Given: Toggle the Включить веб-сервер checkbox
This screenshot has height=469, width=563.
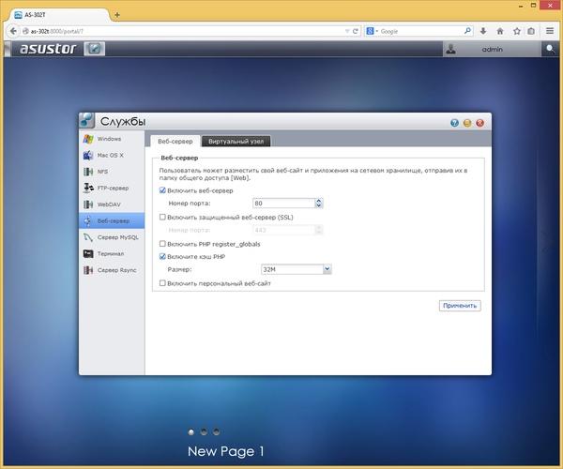Looking at the screenshot, I should [162, 190].
